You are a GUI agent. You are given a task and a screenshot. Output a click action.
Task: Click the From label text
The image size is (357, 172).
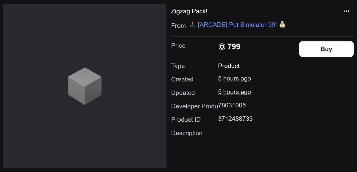pyautogui.click(x=179, y=26)
